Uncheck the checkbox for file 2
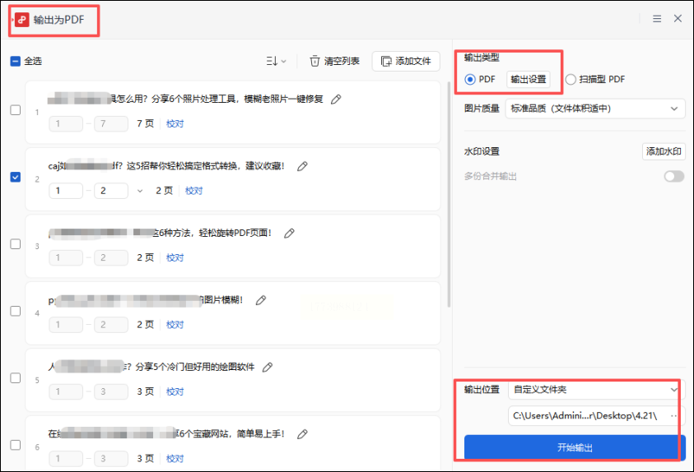 pos(16,177)
